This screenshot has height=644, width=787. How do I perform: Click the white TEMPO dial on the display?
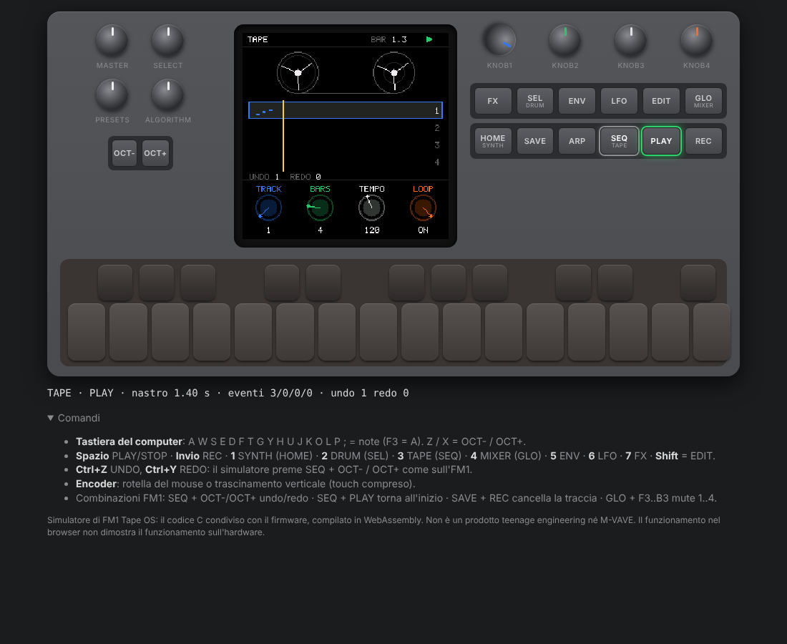point(372,208)
